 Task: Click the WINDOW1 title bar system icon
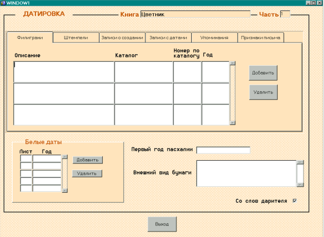(x=3, y=3)
